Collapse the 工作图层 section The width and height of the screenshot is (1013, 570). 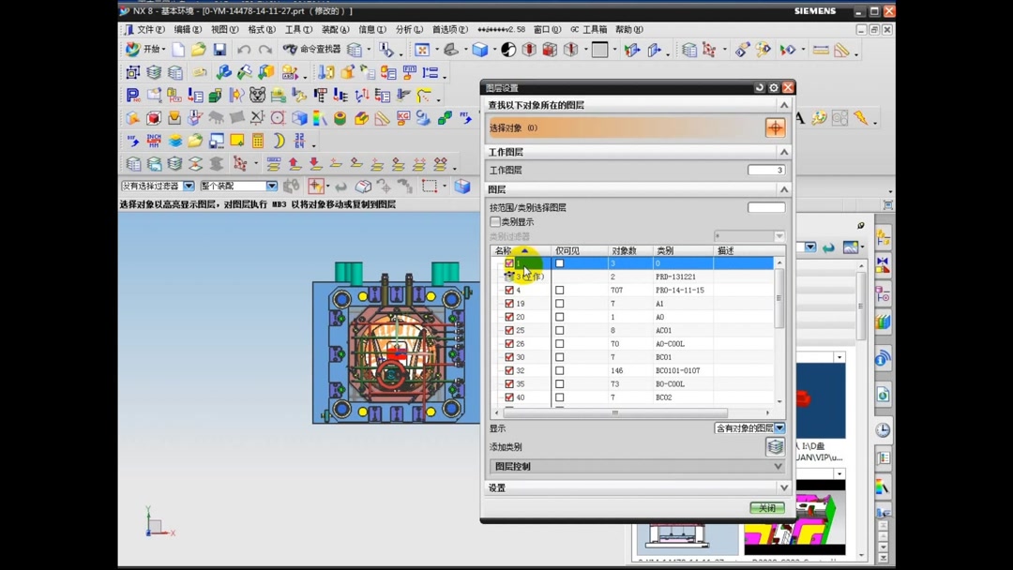point(784,152)
